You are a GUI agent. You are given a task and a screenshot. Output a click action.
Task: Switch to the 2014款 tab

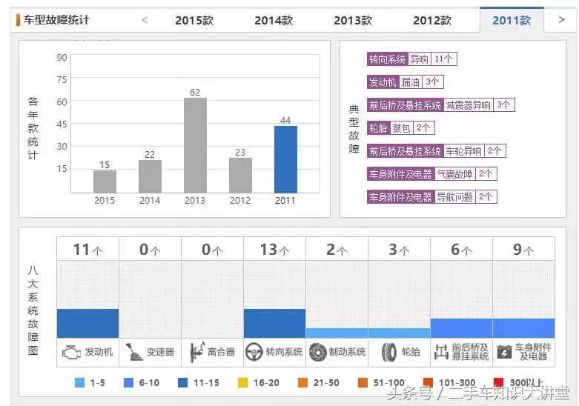(x=274, y=20)
